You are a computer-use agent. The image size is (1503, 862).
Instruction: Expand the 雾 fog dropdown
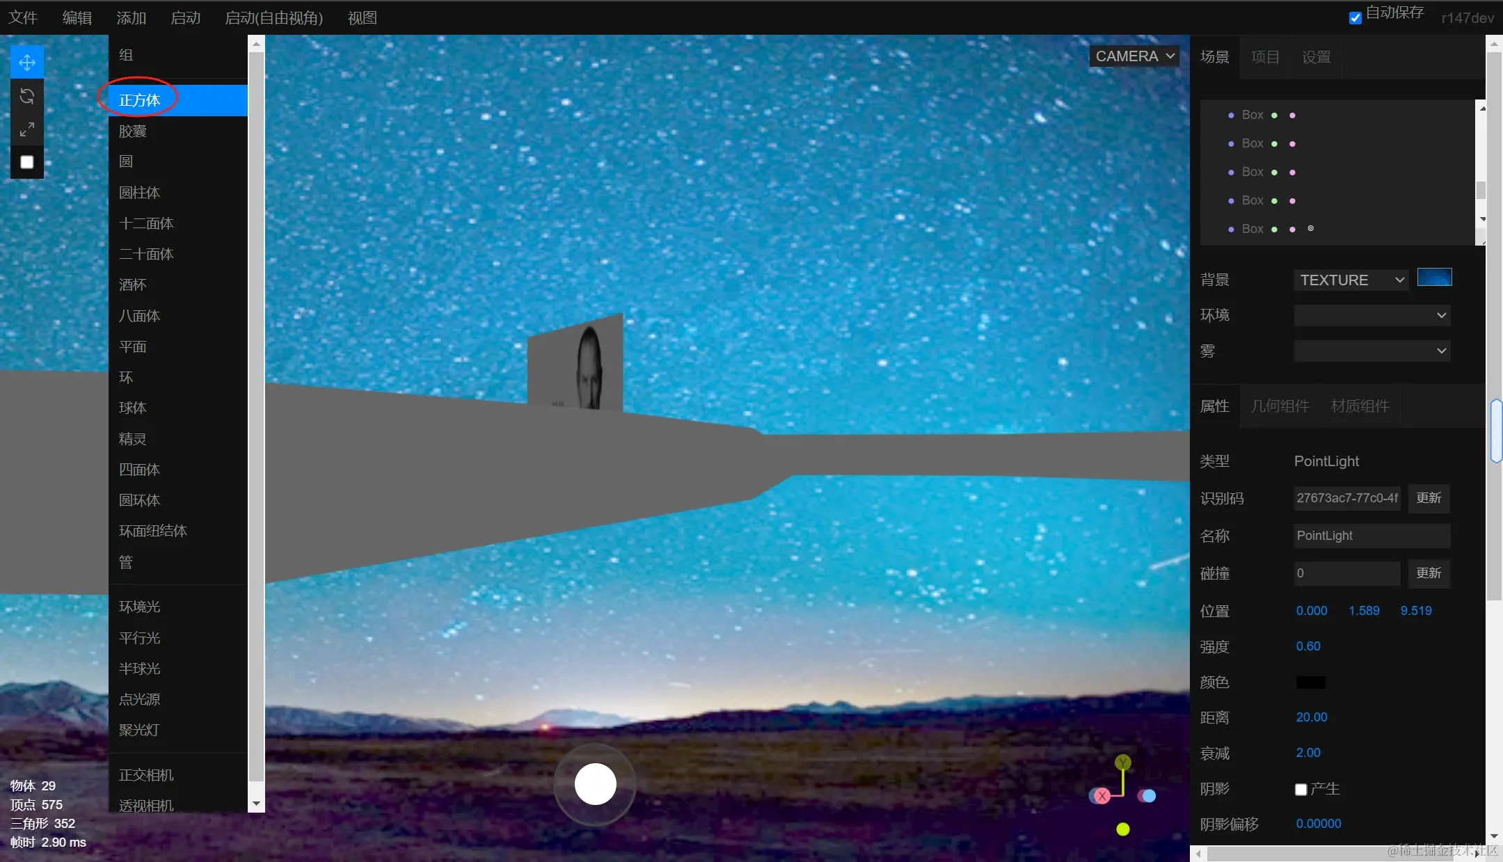pyautogui.click(x=1371, y=351)
